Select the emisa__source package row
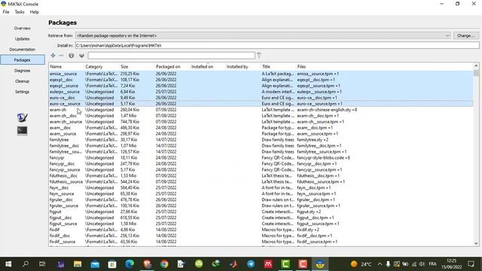Screen dimensions: 482x271 tap(261, 74)
